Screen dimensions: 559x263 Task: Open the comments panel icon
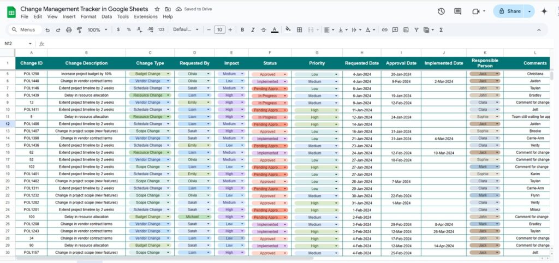point(458,11)
